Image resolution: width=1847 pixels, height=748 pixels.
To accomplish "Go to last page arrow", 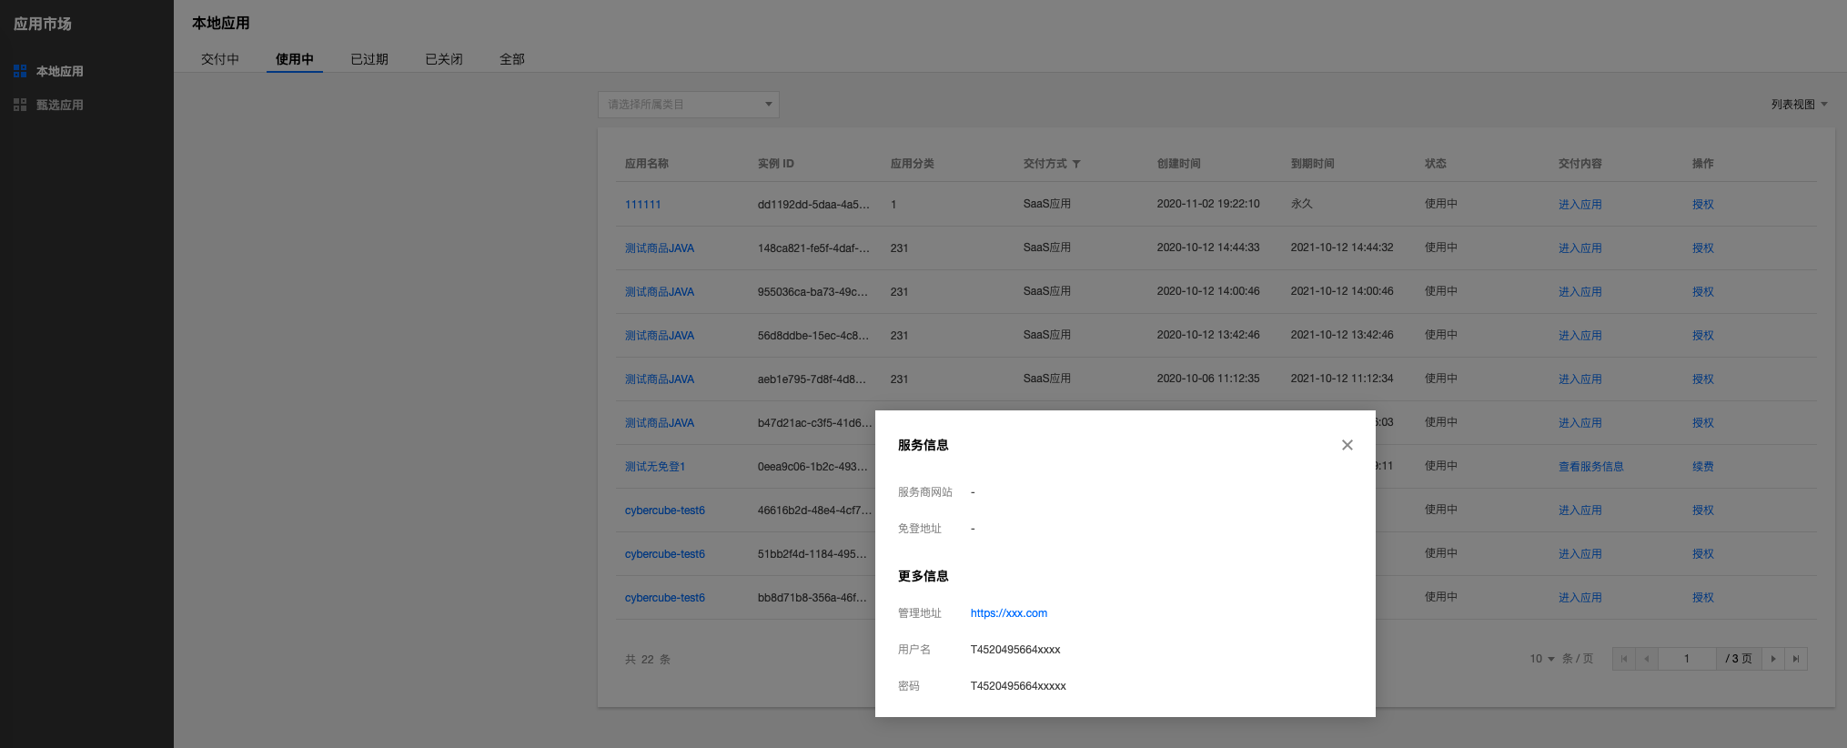I will coord(1796,659).
